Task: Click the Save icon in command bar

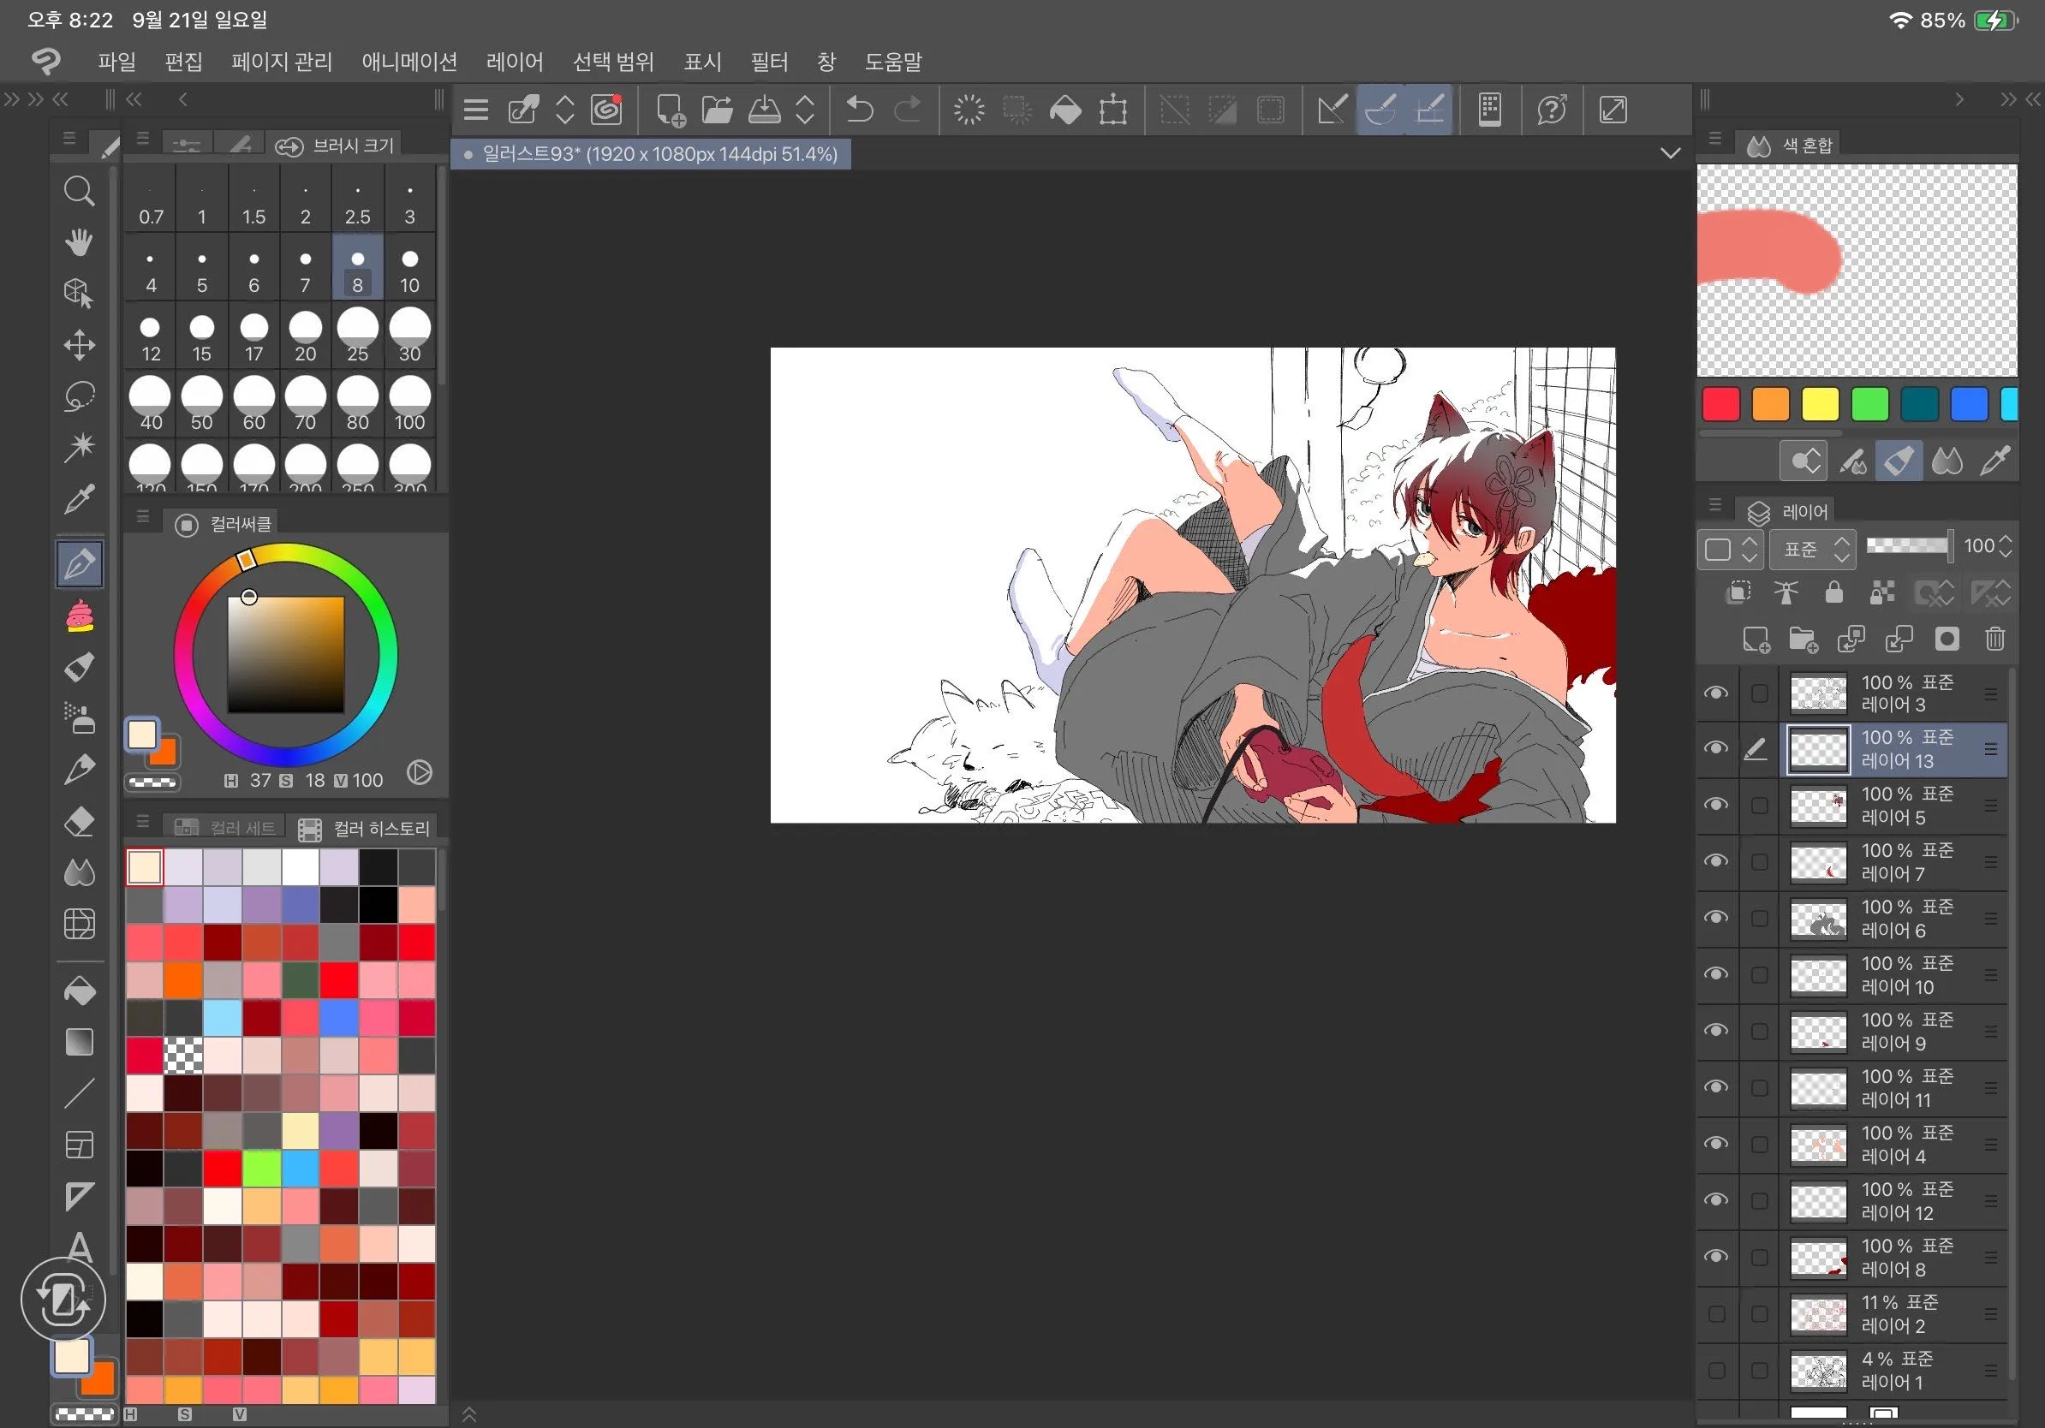Action: pos(763,110)
